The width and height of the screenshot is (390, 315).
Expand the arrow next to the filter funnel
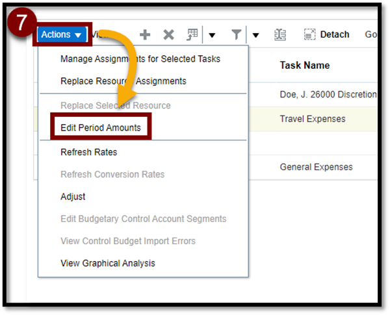pos(255,35)
